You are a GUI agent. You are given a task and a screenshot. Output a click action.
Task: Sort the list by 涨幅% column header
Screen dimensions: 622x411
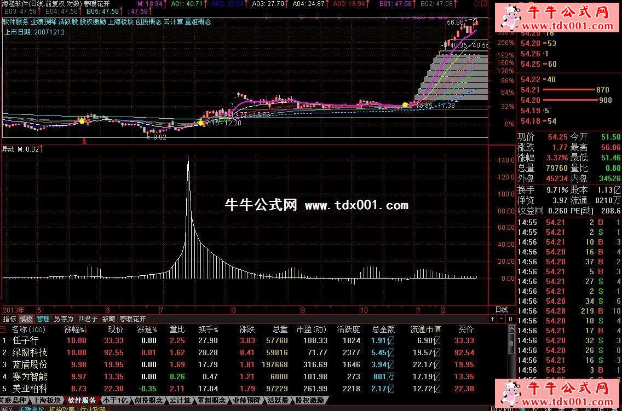pos(75,329)
